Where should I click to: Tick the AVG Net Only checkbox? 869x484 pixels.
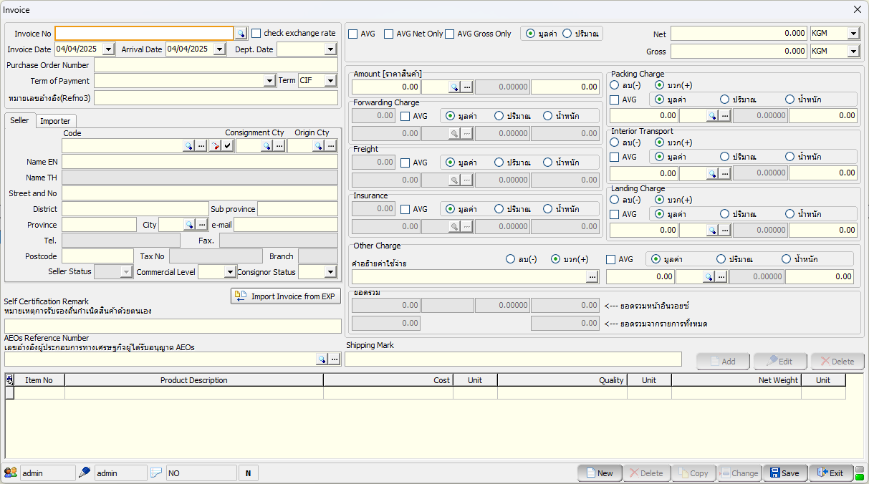[388, 34]
